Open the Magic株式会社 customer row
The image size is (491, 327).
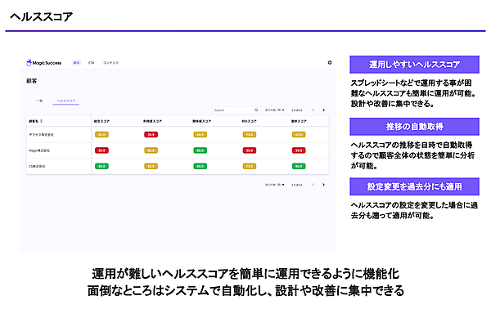178,150
